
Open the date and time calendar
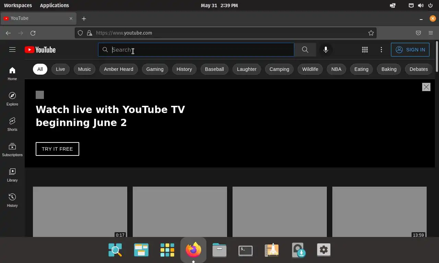(219, 5)
